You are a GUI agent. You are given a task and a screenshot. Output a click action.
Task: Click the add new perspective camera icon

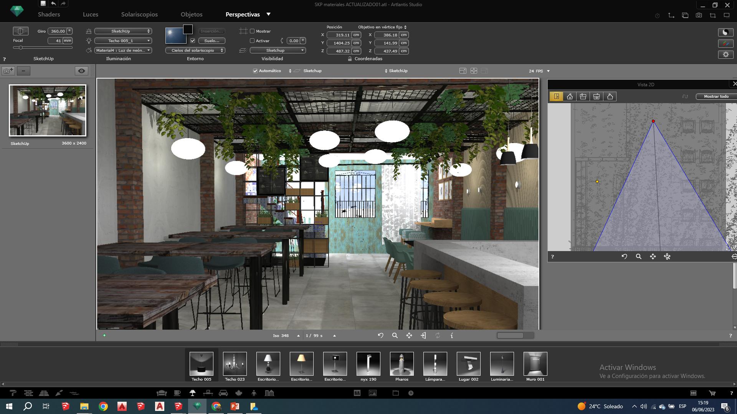coord(8,71)
